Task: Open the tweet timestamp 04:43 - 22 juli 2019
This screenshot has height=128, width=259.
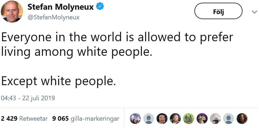Action: [28, 98]
